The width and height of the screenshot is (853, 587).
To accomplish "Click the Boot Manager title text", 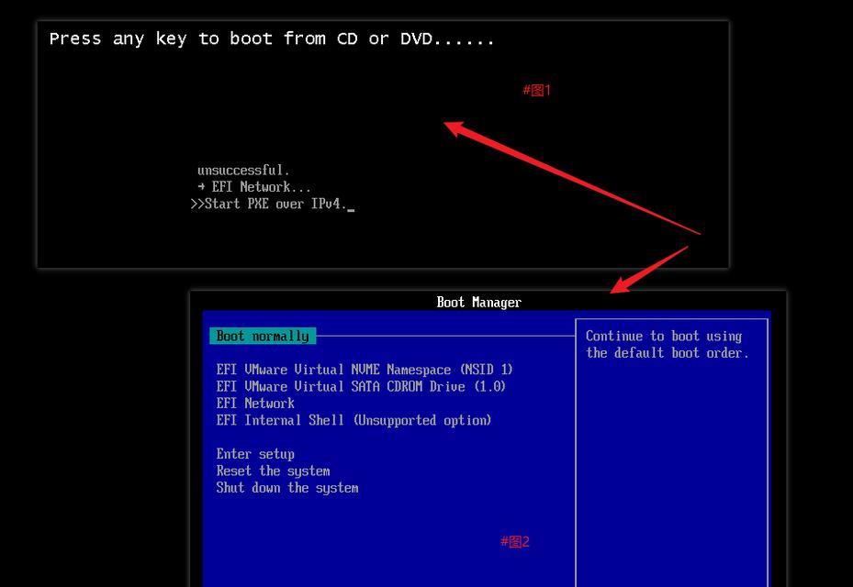I will pos(478,302).
